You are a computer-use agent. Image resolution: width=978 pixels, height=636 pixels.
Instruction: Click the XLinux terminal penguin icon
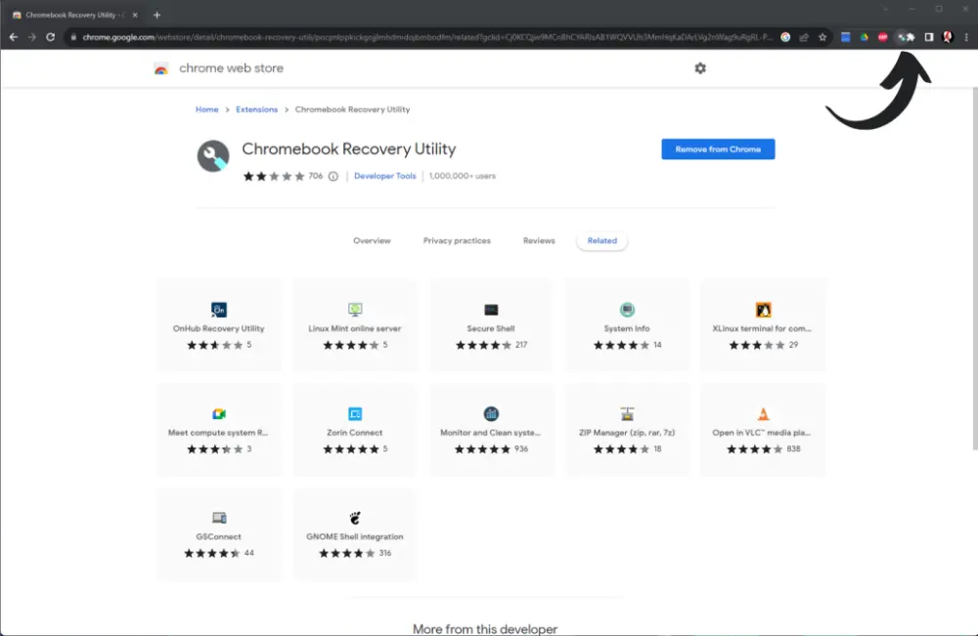(x=763, y=310)
